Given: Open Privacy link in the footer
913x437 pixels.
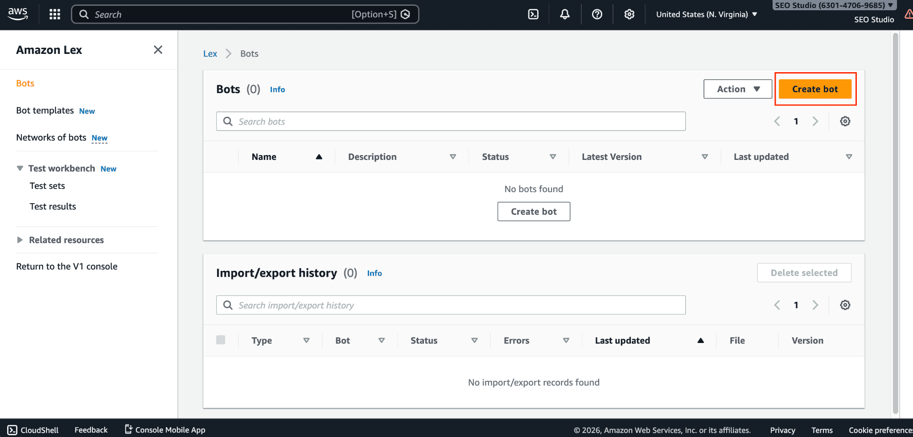Looking at the screenshot, I should (x=782, y=430).
